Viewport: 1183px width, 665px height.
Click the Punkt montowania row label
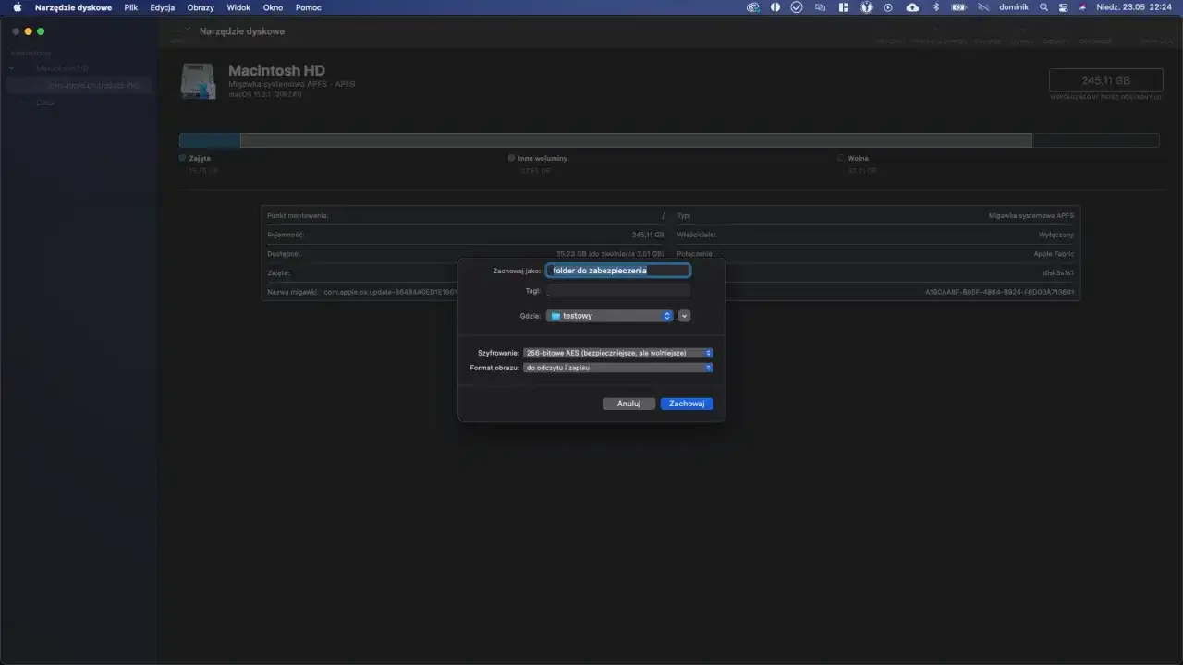pos(298,215)
